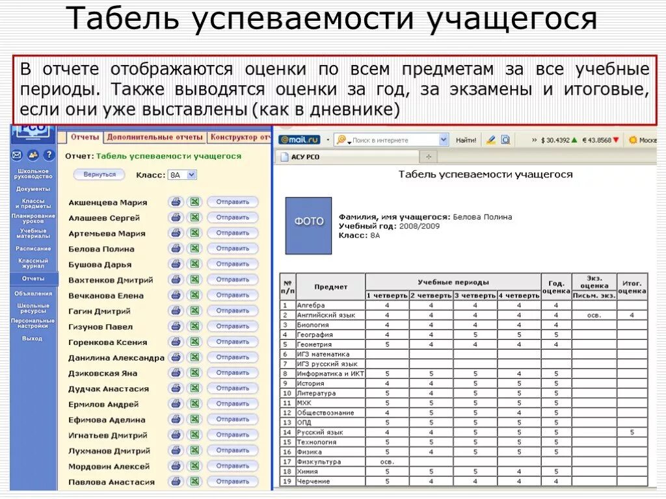Open Объявления in sidebar

coord(33,294)
